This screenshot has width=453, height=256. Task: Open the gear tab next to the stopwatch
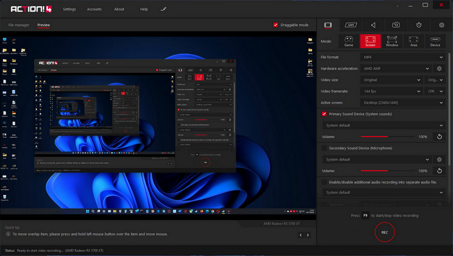(x=442, y=25)
